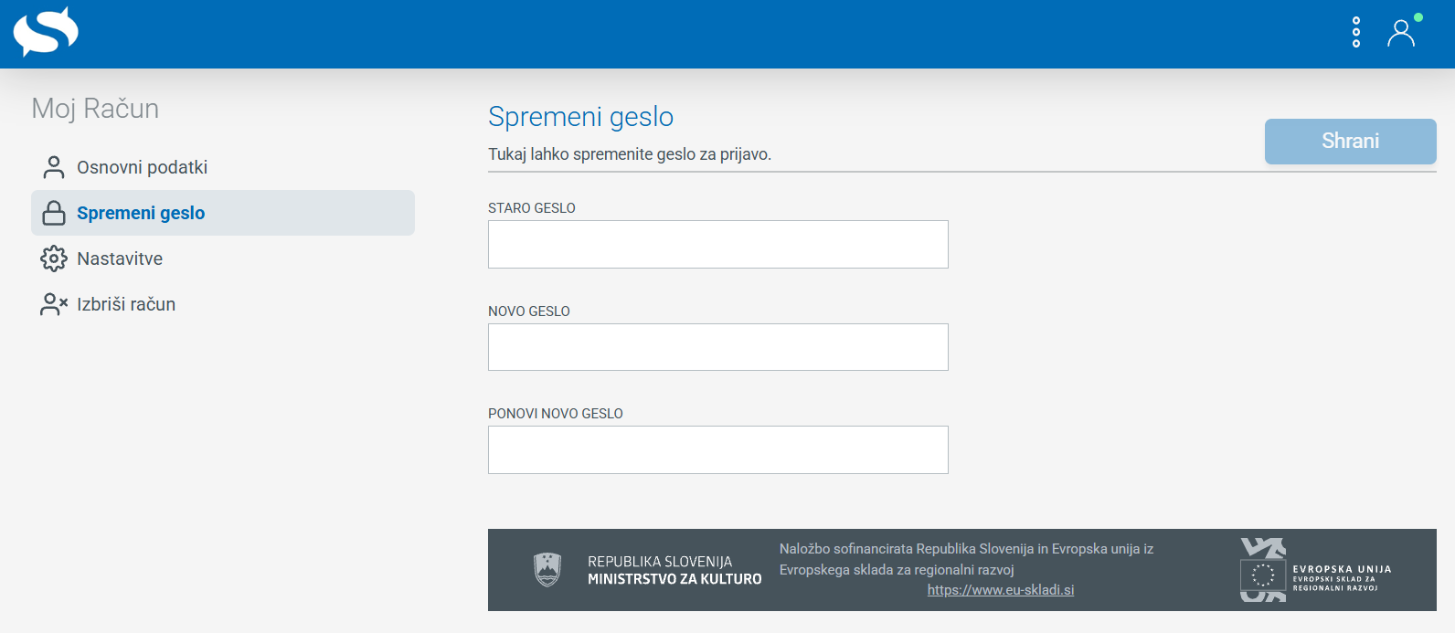Click inside the PONOVI NOVO GESLO field
The image size is (1455, 633).
pyautogui.click(x=717, y=449)
